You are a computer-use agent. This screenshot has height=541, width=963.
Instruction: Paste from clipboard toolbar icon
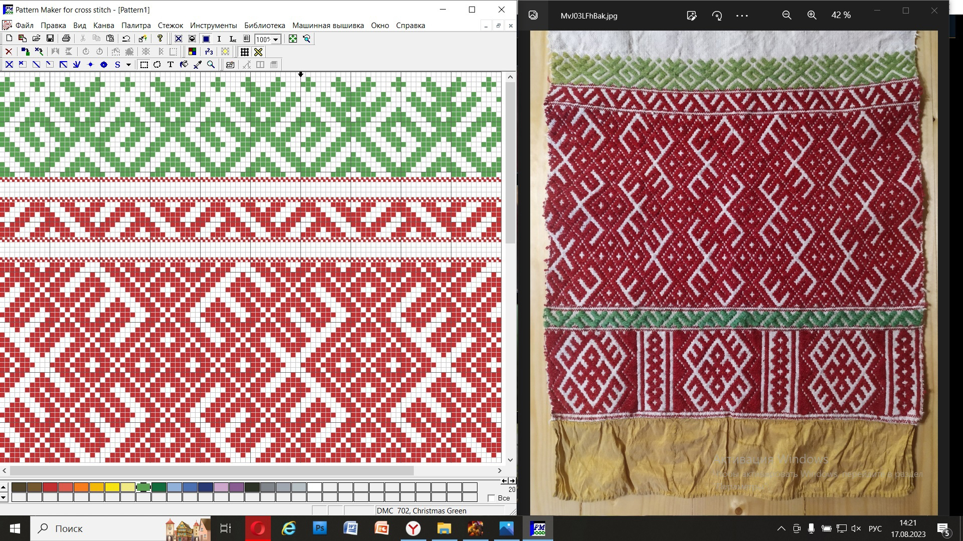click(x=110, y=39)
